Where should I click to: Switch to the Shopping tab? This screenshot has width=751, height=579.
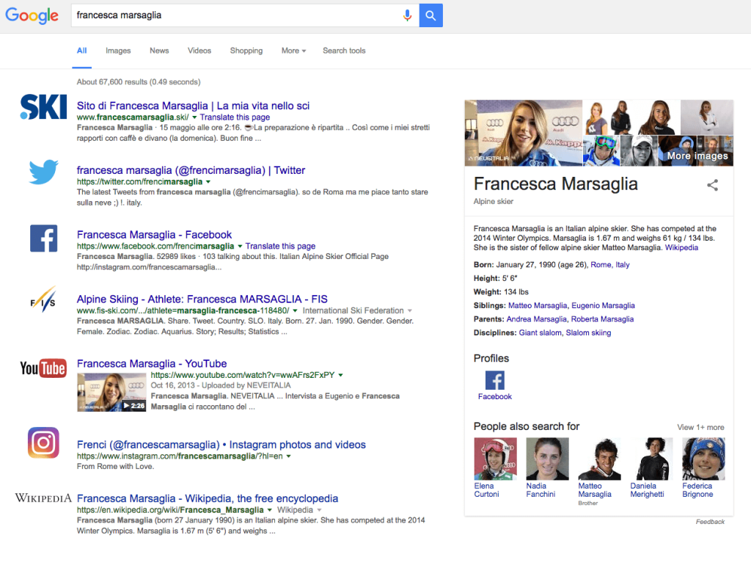tap(246, 51)
